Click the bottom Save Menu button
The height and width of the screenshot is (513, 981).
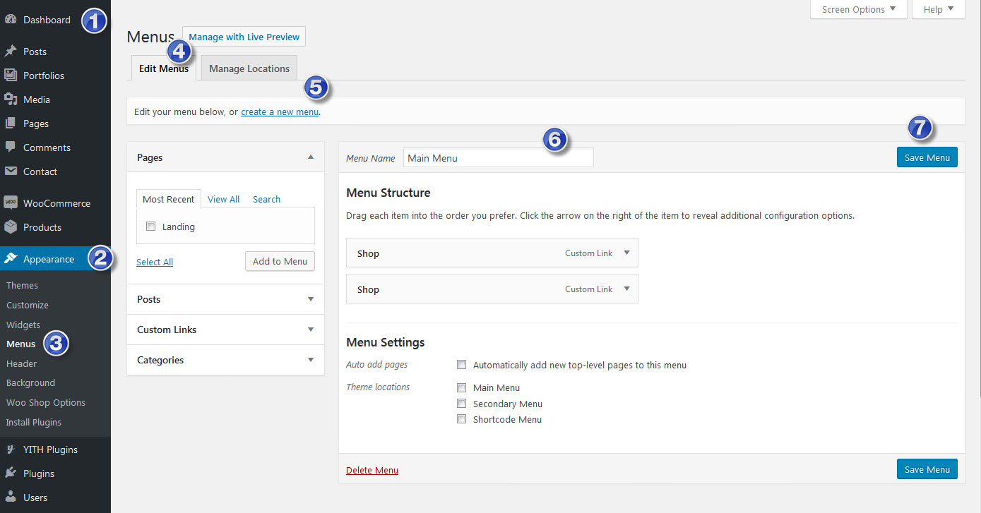927,469
